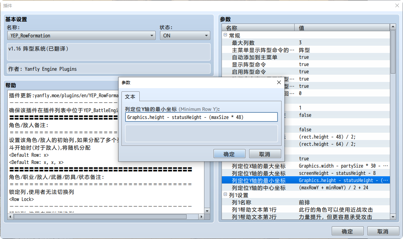403x239 pixels.
Task: Select the 显示阵型命令 parameter row
Action: 306,64
